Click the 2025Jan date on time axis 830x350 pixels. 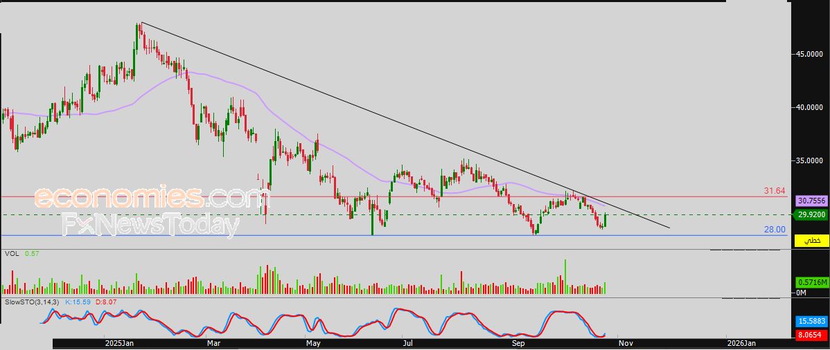[x=119, y=343]
